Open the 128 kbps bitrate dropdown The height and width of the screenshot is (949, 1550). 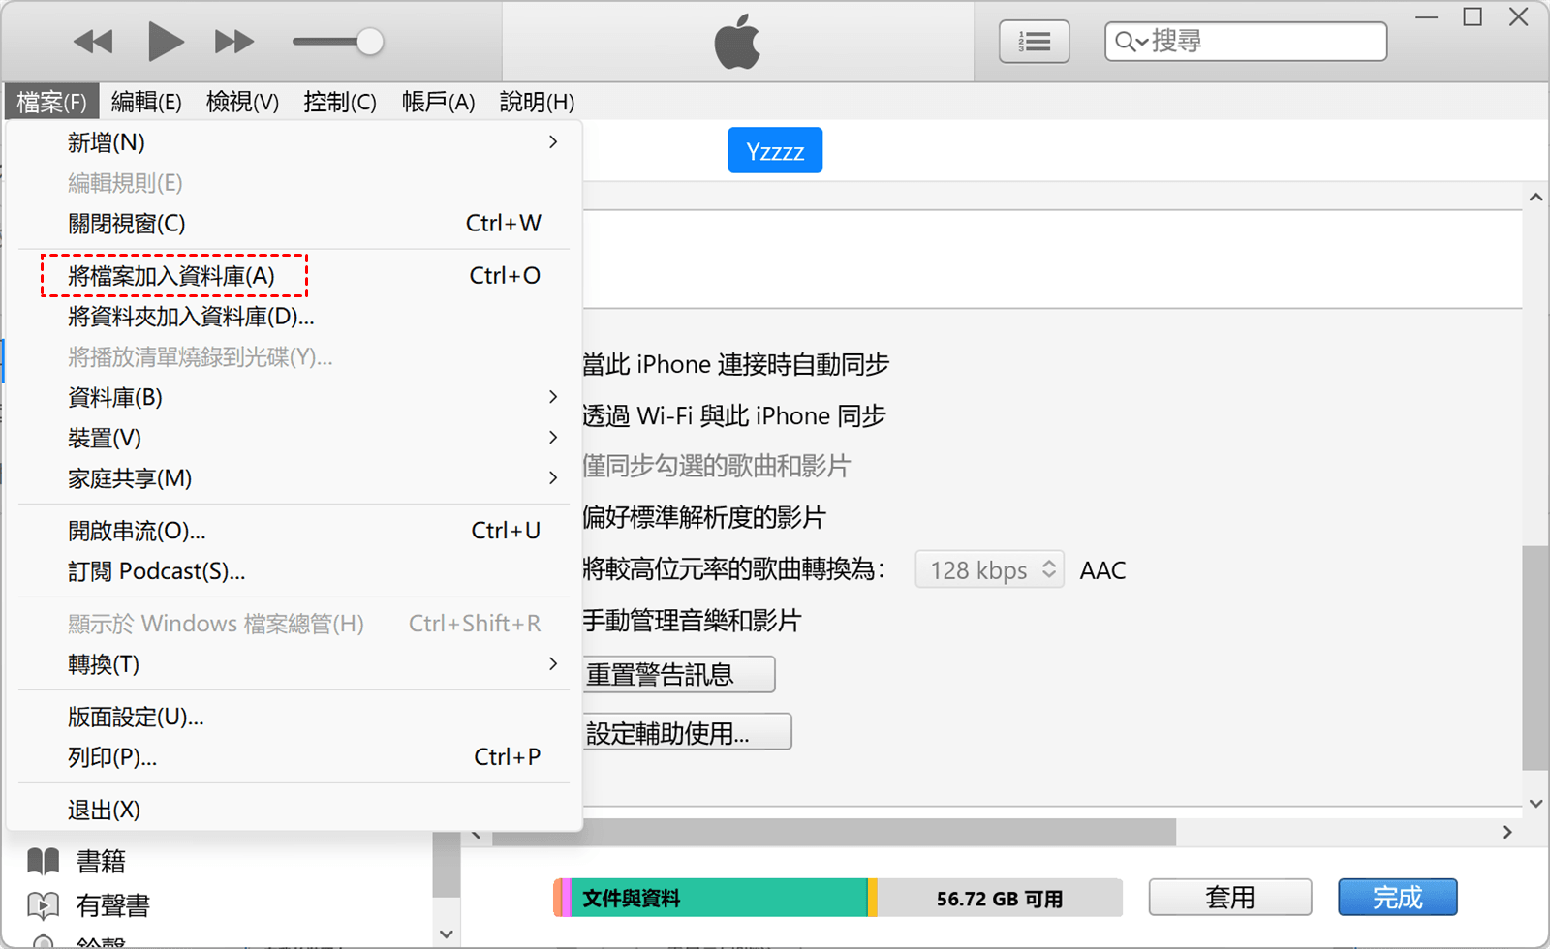click(989, 569)
